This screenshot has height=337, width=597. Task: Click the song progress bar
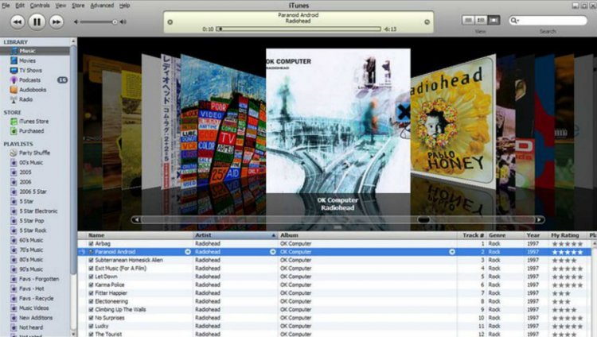(x=298, y=29)
